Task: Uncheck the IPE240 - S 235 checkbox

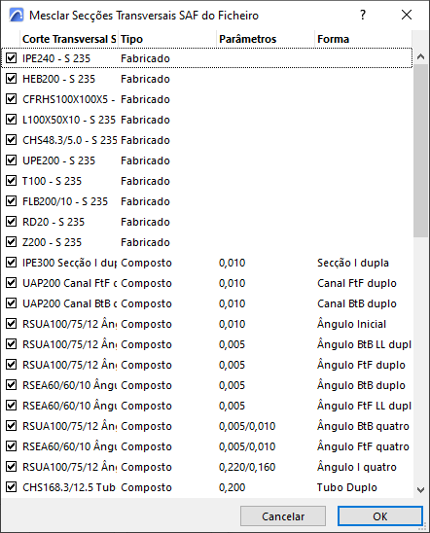Action: coord(12,57)
